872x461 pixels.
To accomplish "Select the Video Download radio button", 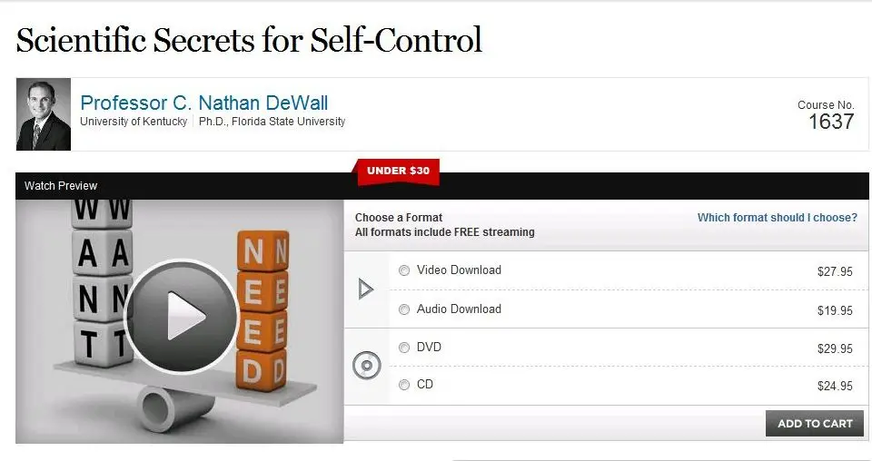I will tap(404, 270).
